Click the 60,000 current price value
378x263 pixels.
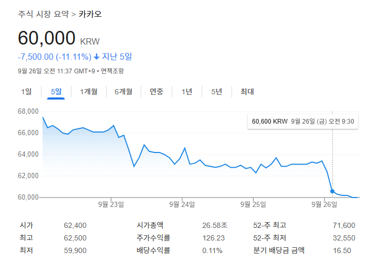point(47,38)
